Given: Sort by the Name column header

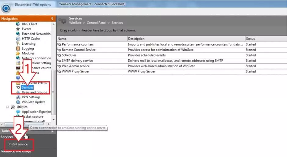Looking at the screenshot, I should pyautogui.click(x=92, y=39).
